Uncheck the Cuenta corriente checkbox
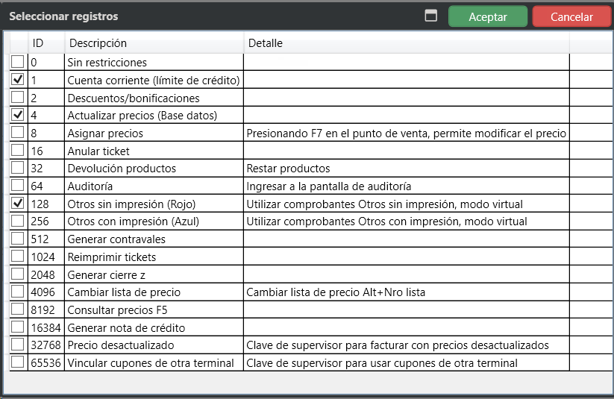The height and width of the screenshot is (399, 614). pos(17,80)
